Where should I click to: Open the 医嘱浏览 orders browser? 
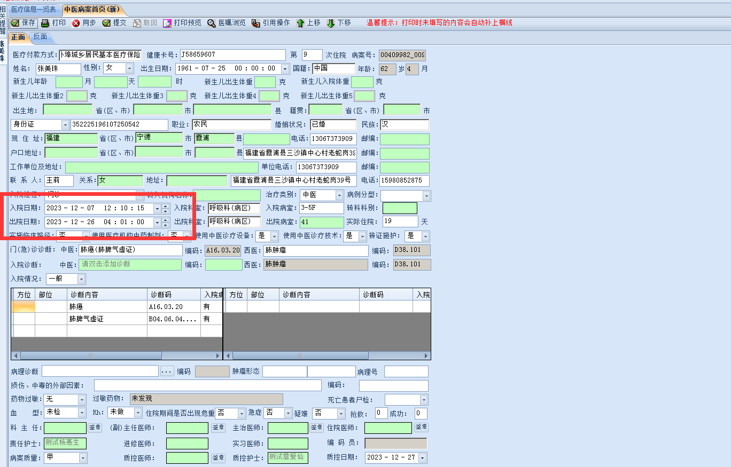click(x=227, y=23)
